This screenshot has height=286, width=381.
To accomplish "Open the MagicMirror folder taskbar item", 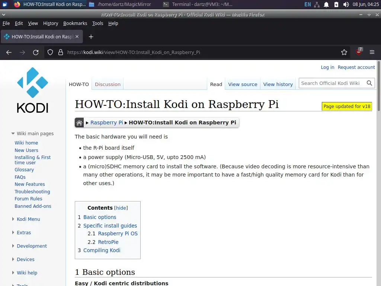I will [120, 4].
